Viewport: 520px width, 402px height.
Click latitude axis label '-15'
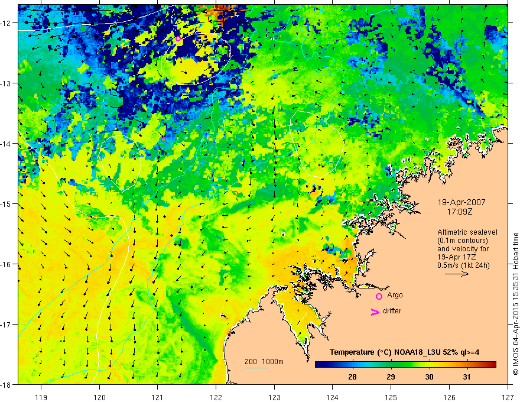6,203
